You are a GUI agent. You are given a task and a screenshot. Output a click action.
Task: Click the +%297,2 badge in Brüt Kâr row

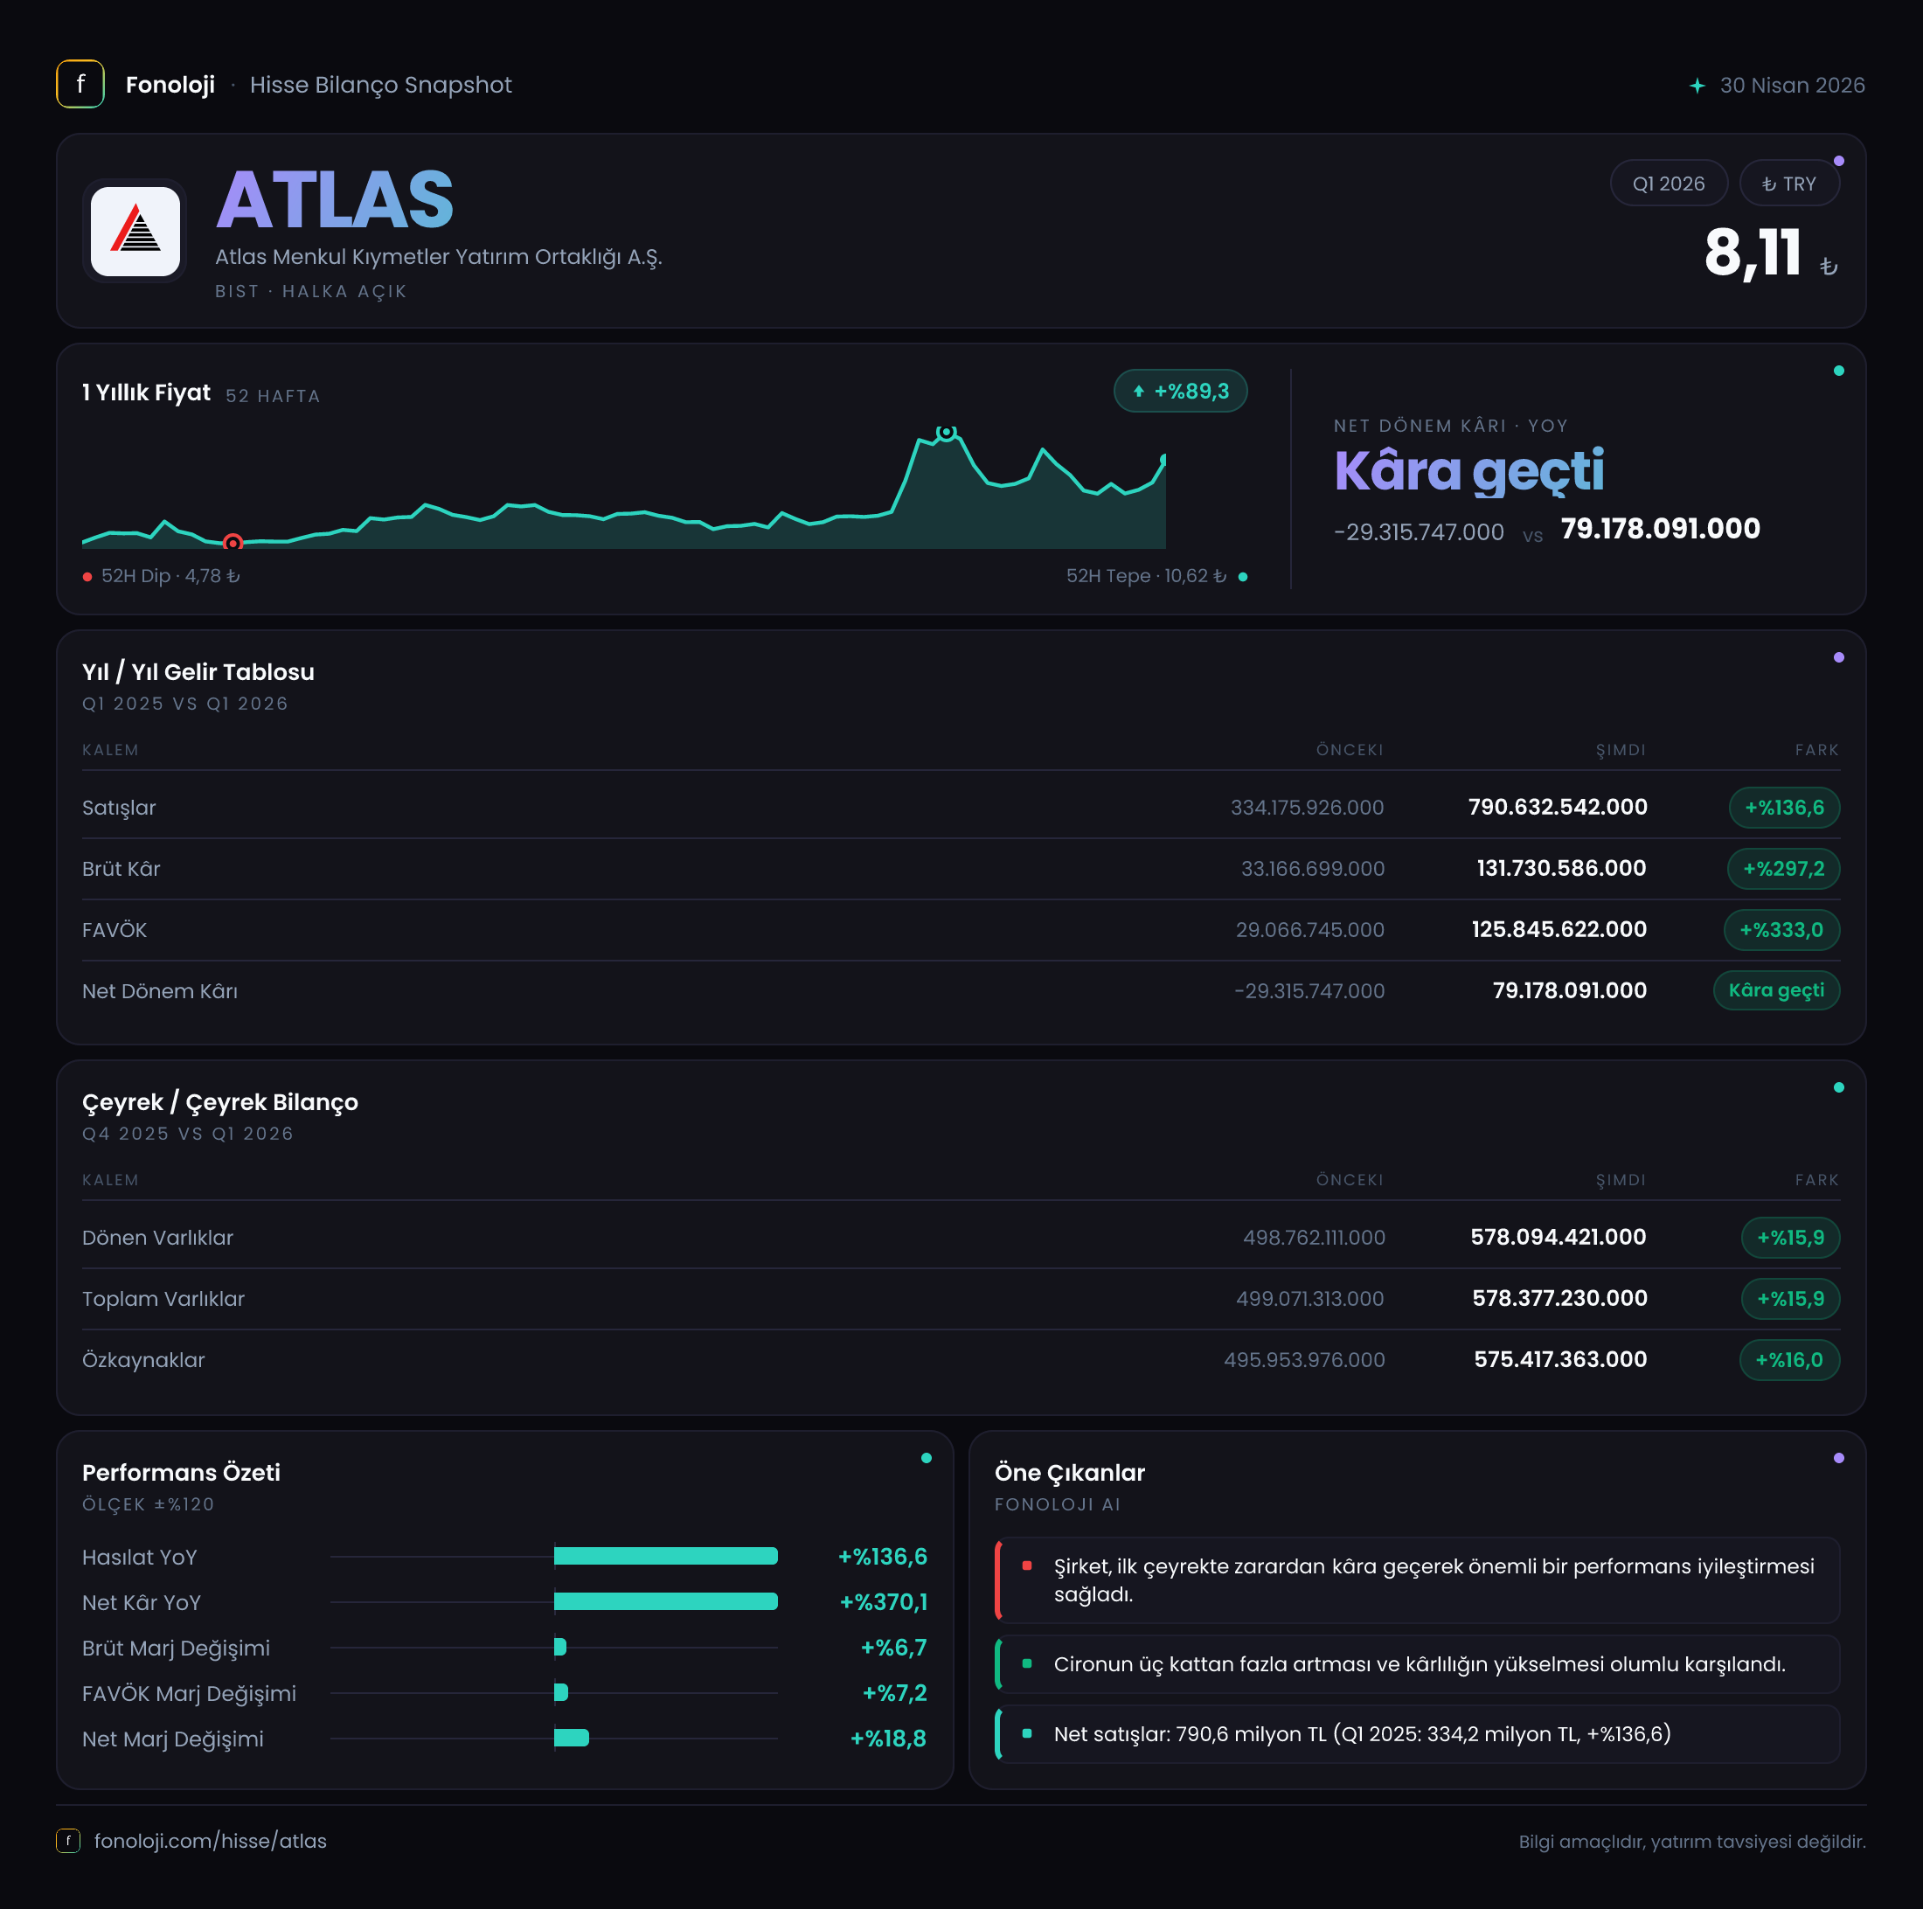click(x=1782, y=868)
